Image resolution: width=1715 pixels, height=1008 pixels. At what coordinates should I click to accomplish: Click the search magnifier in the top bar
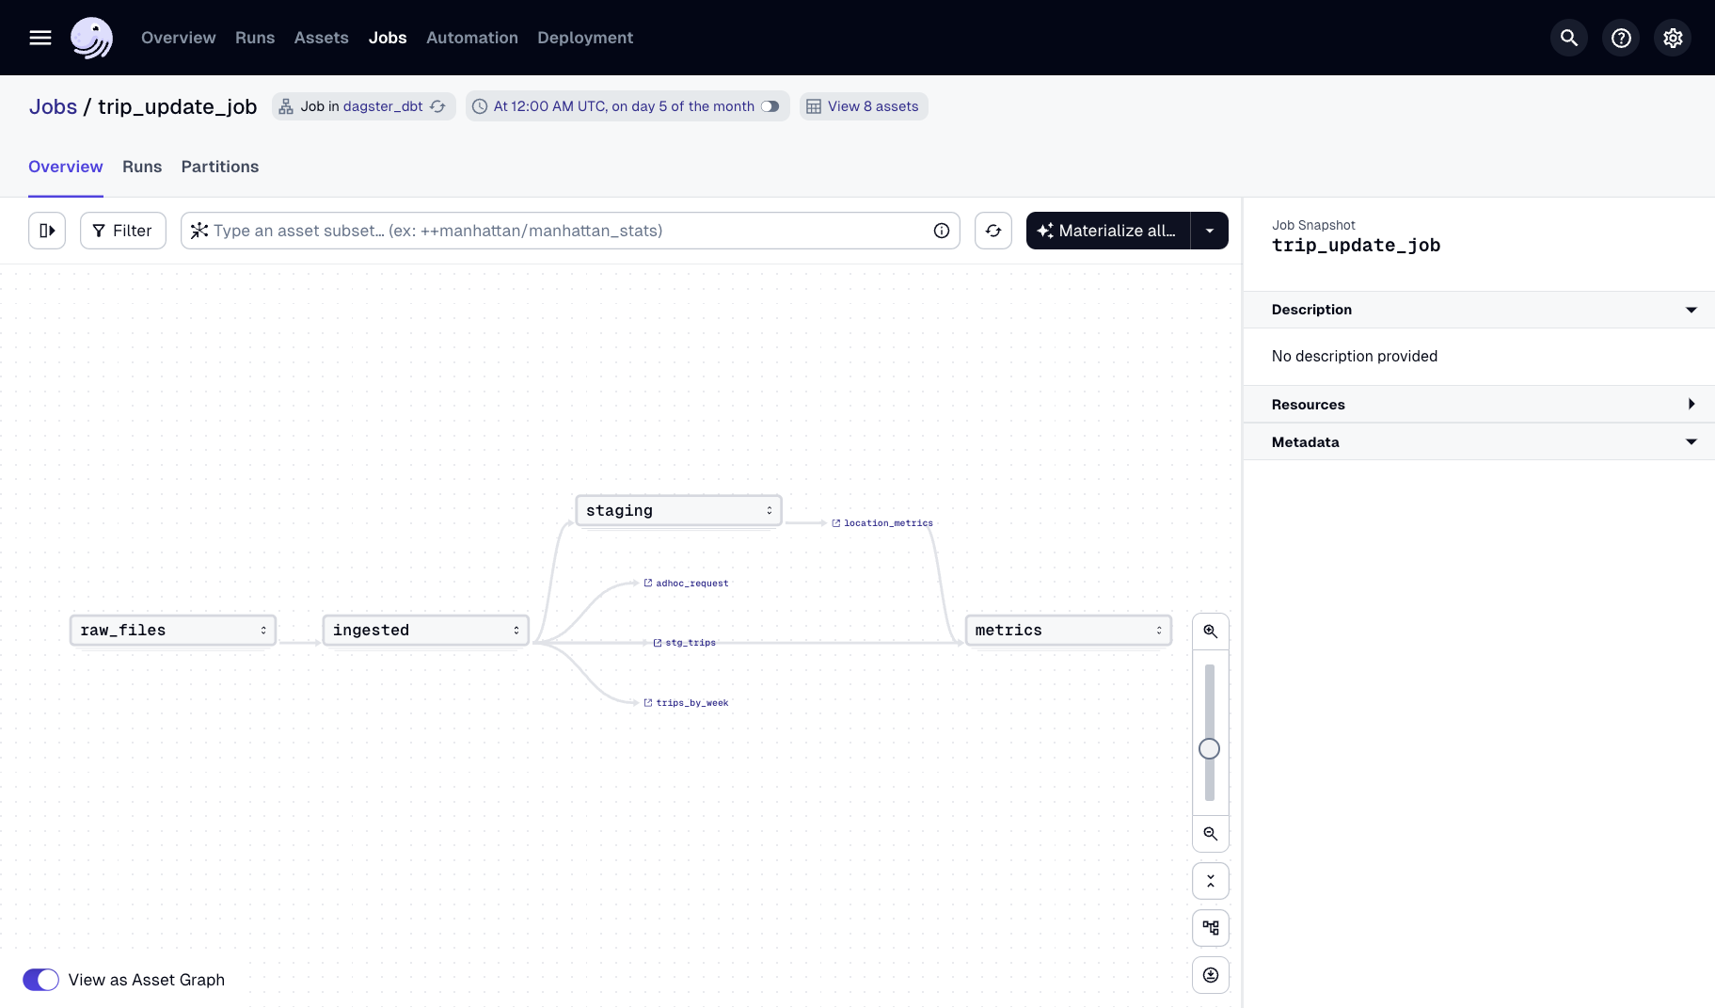1568,38
